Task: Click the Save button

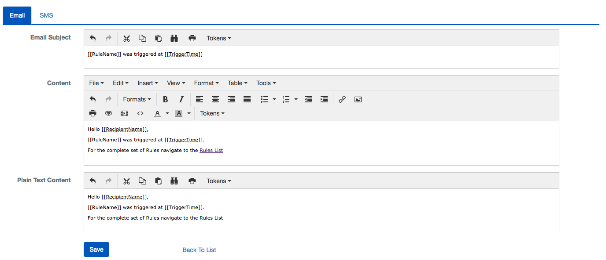Action: 96,249
